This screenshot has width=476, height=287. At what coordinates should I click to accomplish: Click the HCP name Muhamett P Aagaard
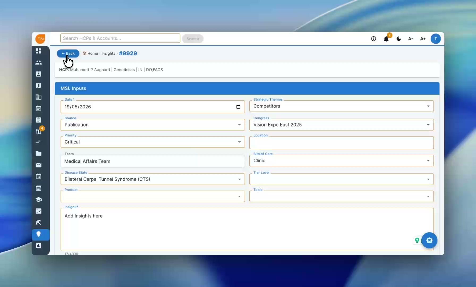coord(90,70)
